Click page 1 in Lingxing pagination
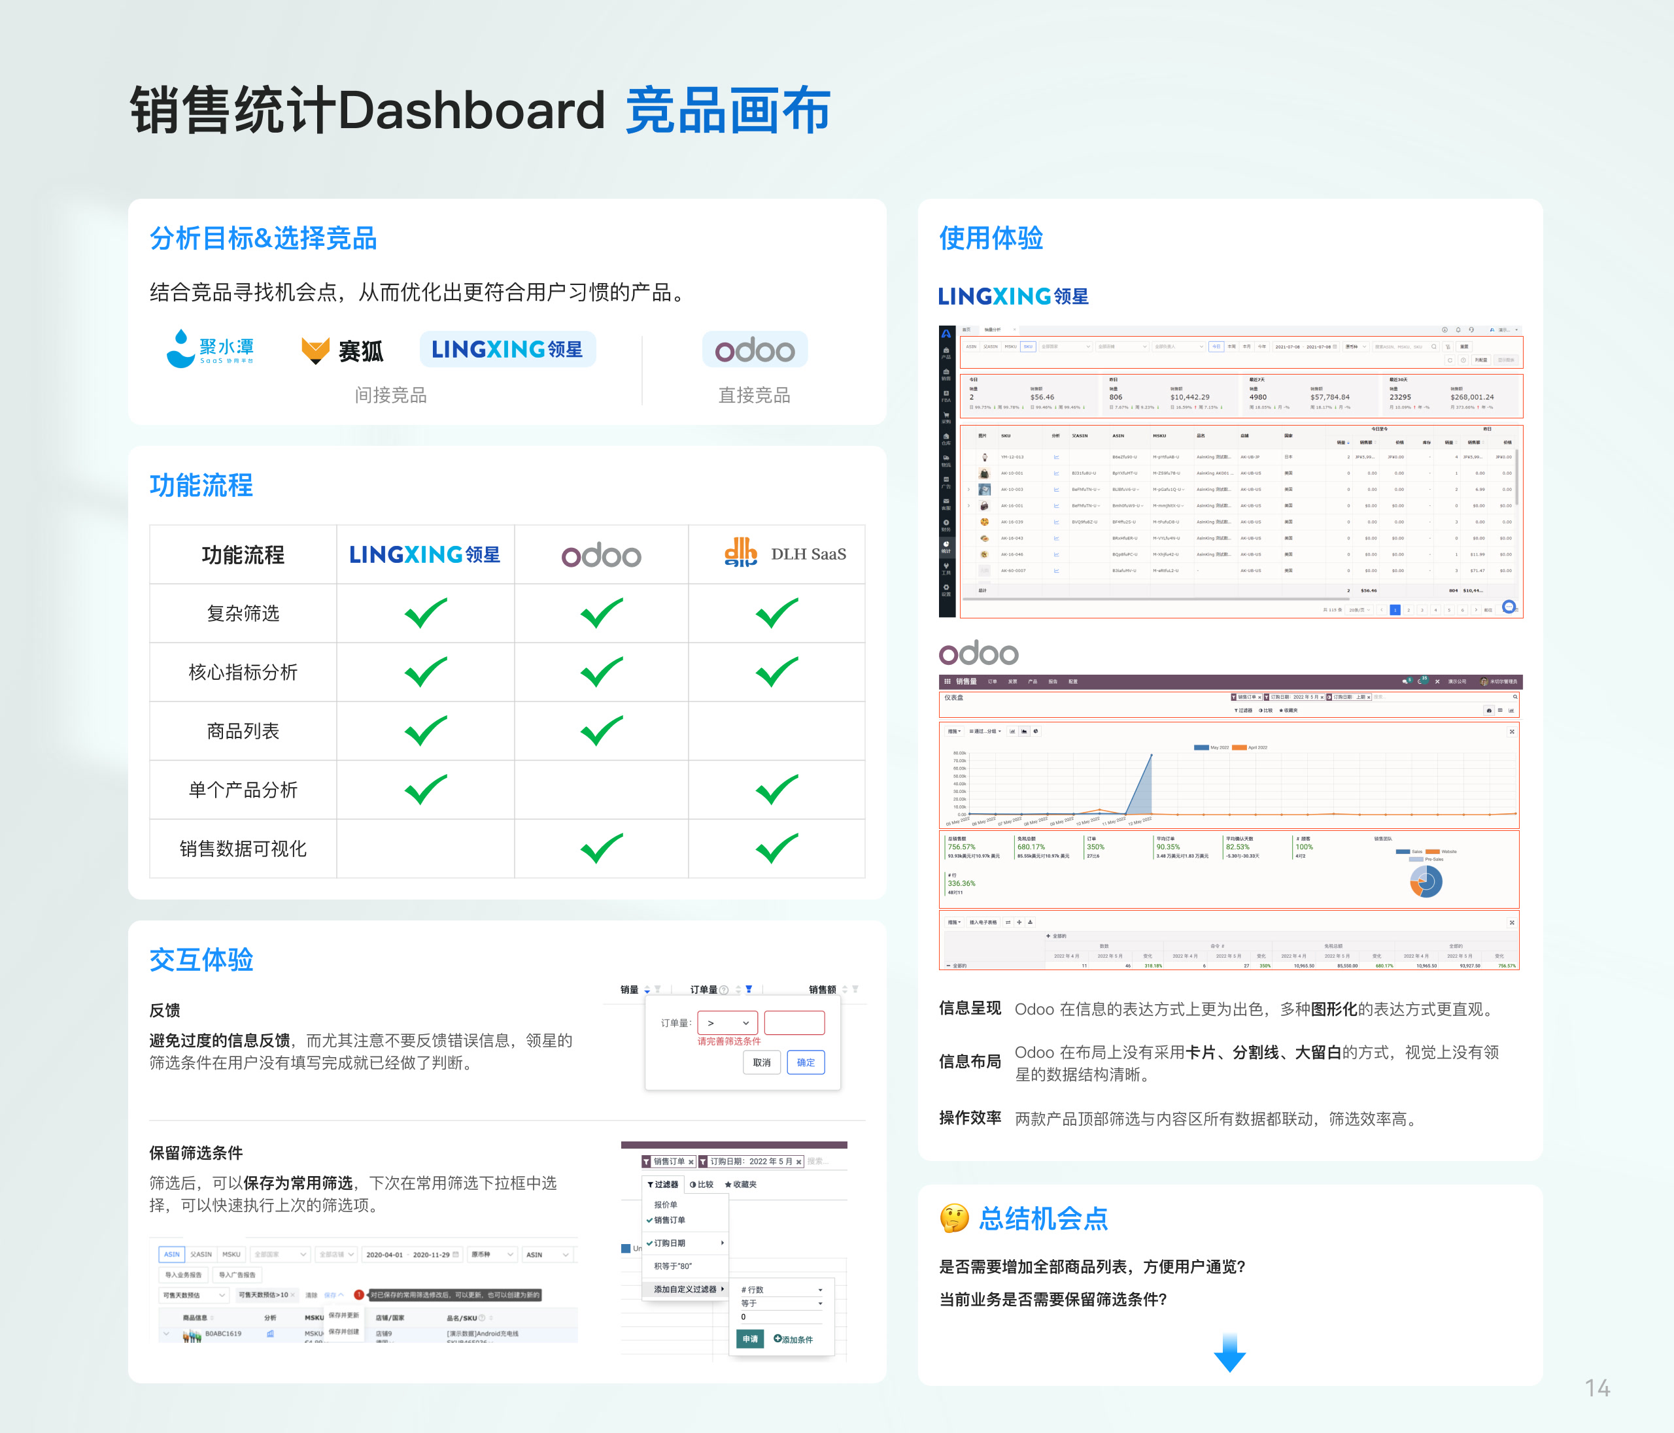The height and width of the screenshot is (1433, 1674). (x=1395, y=610)
